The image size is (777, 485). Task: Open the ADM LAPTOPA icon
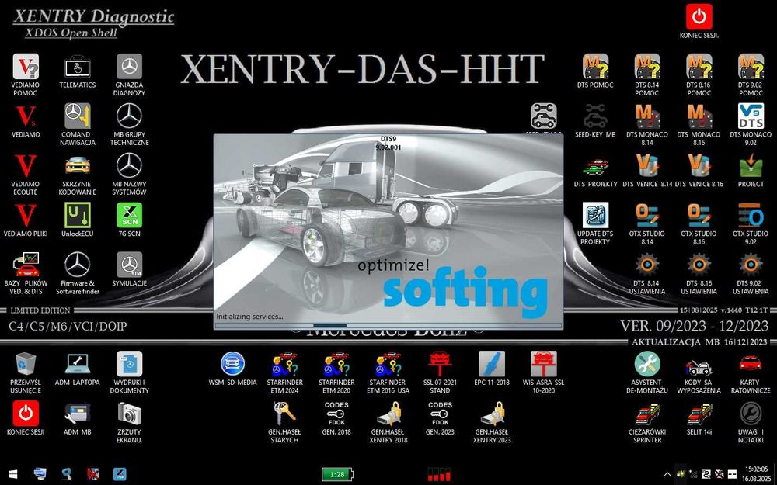click(77, 364)
